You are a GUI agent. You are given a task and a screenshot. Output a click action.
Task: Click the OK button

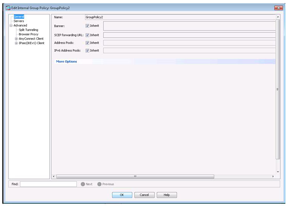click(x=122, y=195)
